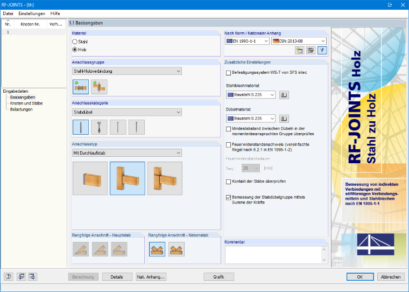Click the Berechnung button
This screenshot has width=409, height=292.
(x=83, y=277)
